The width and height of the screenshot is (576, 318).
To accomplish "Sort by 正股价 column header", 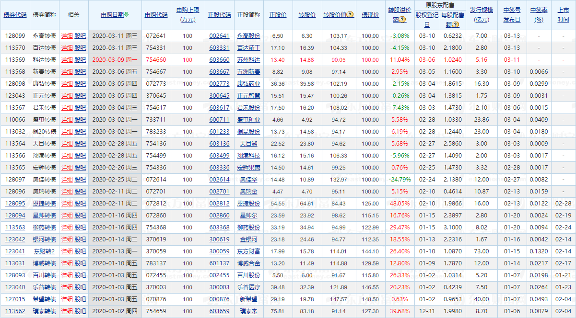I will pyautogui.click(x=277, y=15).
